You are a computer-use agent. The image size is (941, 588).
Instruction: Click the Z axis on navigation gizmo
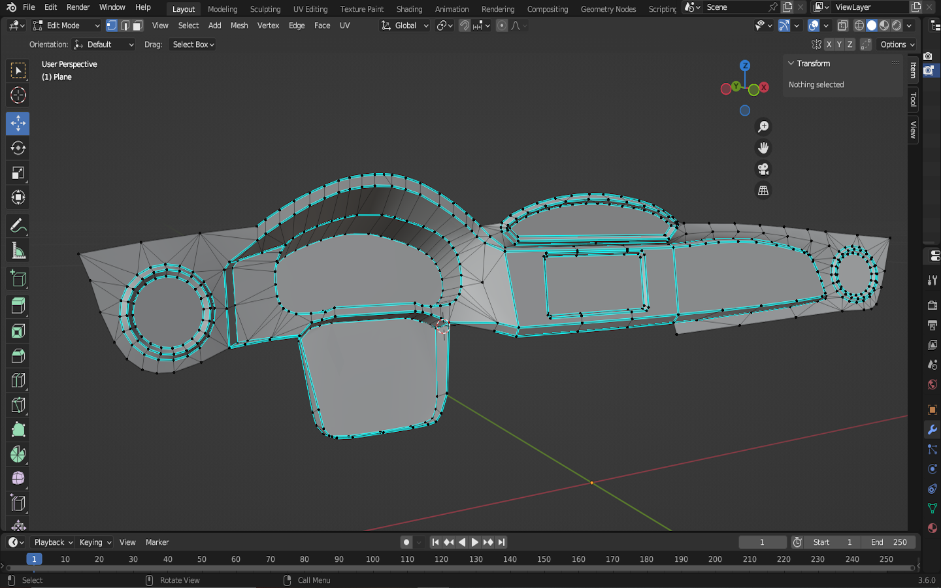pyautogui.click(x=745, y=65)
